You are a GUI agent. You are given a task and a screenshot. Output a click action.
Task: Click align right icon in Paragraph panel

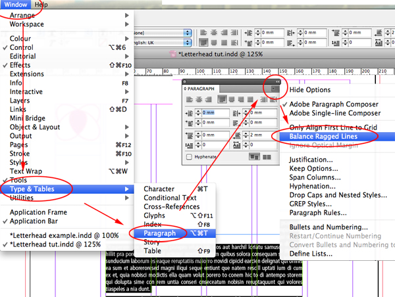[x=208, y=100]
